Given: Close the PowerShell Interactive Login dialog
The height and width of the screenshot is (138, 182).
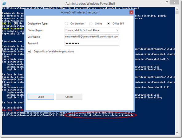Looking at the screenshot, I should tap(131, 12).
